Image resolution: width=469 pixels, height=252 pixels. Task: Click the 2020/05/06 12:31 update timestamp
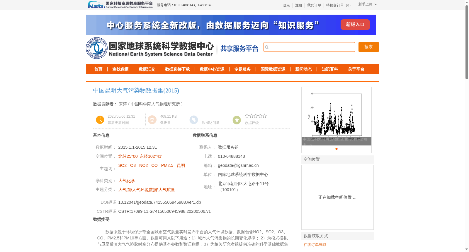tap(121, 116)
